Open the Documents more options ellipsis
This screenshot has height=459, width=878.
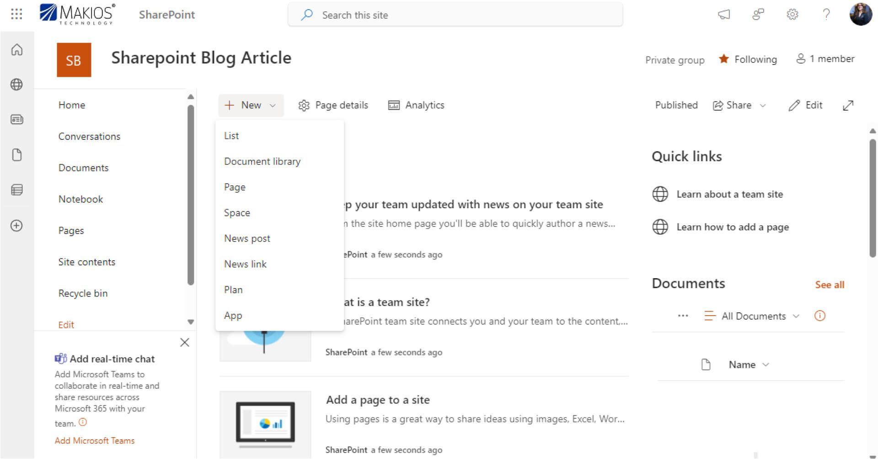(x=683, y=316)
